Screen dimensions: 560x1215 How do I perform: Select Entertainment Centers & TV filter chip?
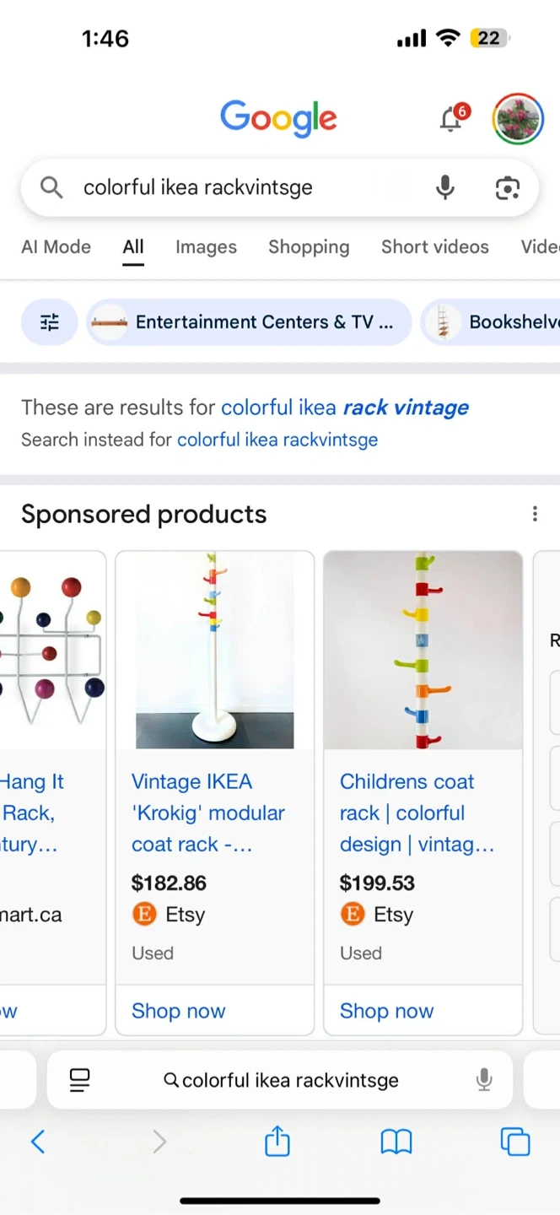tap(249, 322)
